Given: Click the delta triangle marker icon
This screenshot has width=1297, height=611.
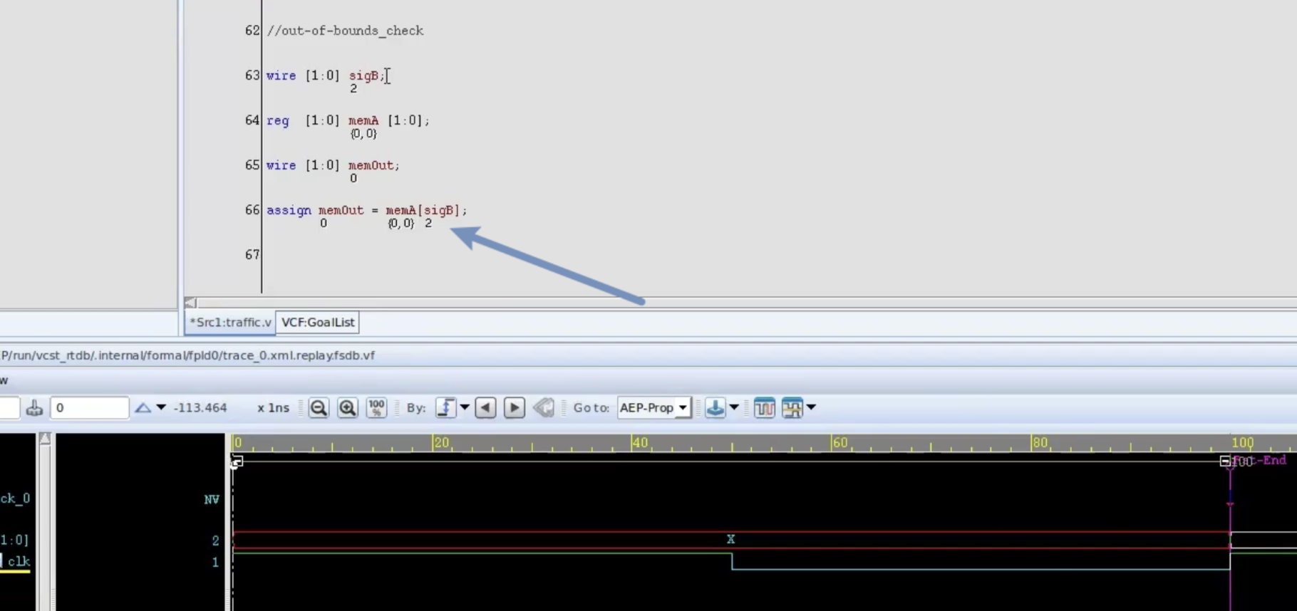Looking at the screenshot, I should click(143, 408).
